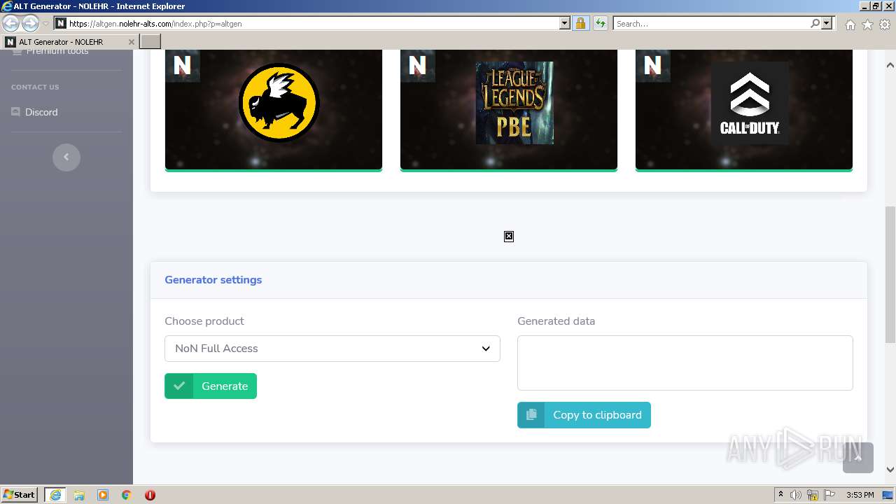Open the media player taskbar icon
The image size is (896, 504).
pyautogui.click(x=103, y=495)
